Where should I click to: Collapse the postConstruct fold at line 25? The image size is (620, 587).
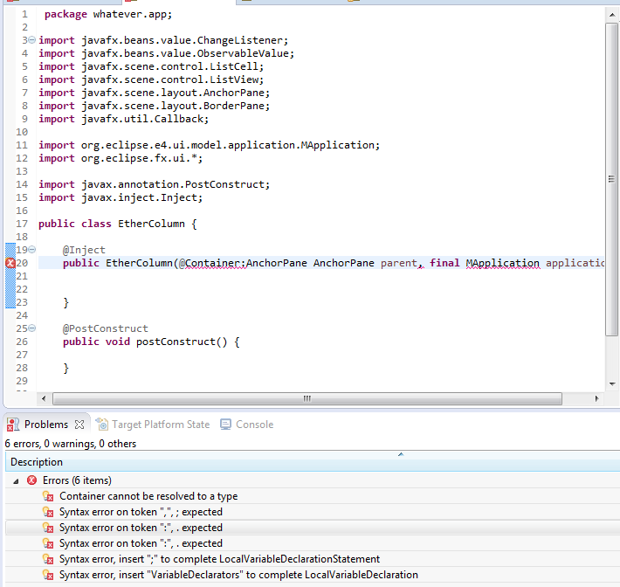coord(32,328)
